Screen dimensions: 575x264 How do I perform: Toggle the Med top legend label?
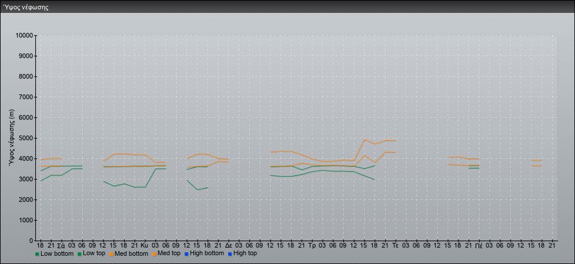(x=170, y=253)
